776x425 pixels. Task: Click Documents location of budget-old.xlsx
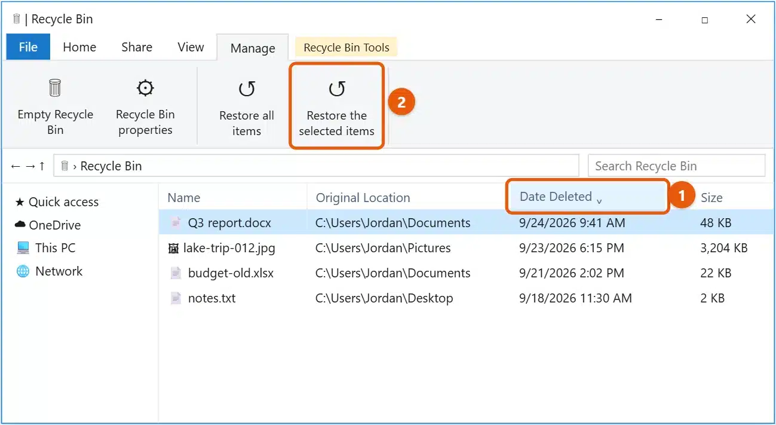(x=393, y=273)
